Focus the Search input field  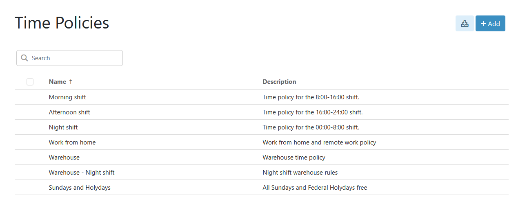pos(69,58)
